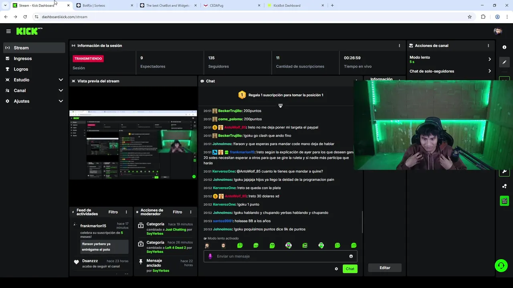Click the info icon in right rail
The height and width of the screenshot is (288, 513).
pyautogui.click(x=504, y=47)
